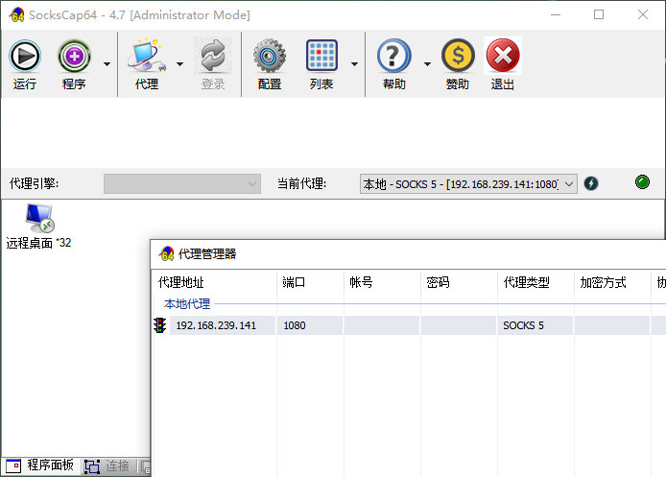Viewport: 666px width, 477px height.
Task: Click the 退出 exit icon
Action: (503, 56)
